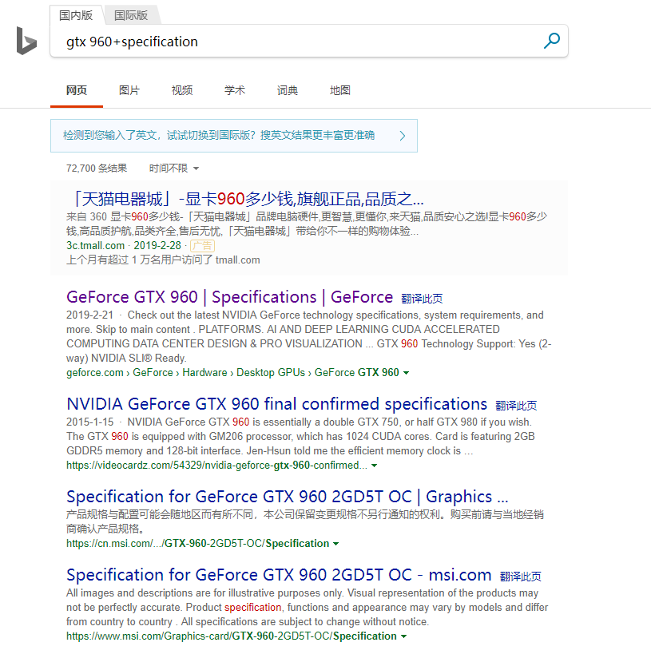Click the 2019-2-21 date of the GeForce result

tap(89, 315)
